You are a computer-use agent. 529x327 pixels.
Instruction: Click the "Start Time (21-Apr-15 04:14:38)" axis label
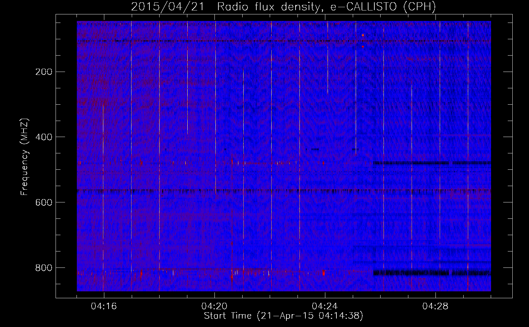point(283,316)
